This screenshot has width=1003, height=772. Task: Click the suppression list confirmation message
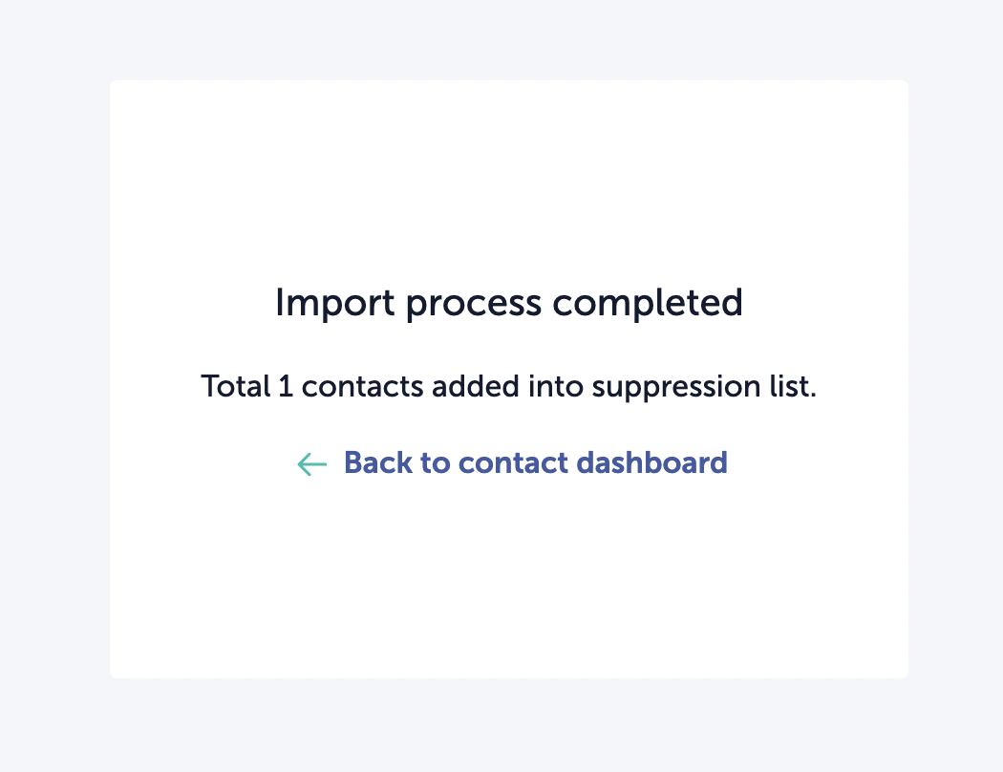click(509, 386)
